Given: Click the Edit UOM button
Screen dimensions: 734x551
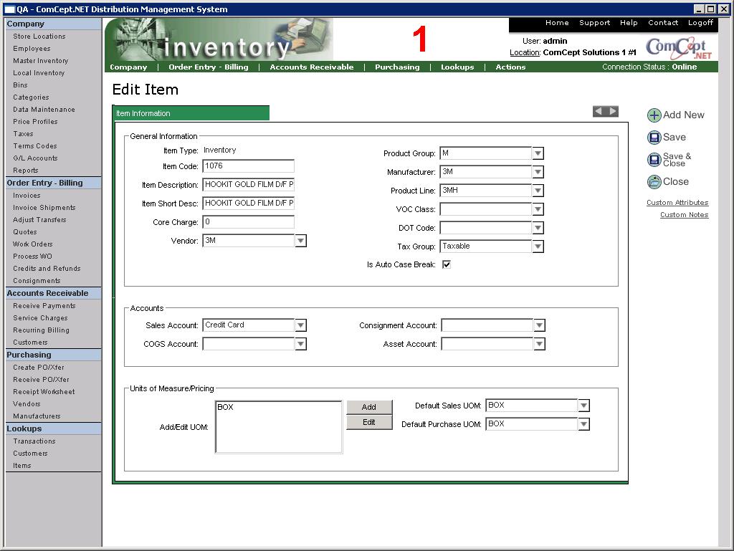Looking at the screenshot, I should click(x=369, y=422).
